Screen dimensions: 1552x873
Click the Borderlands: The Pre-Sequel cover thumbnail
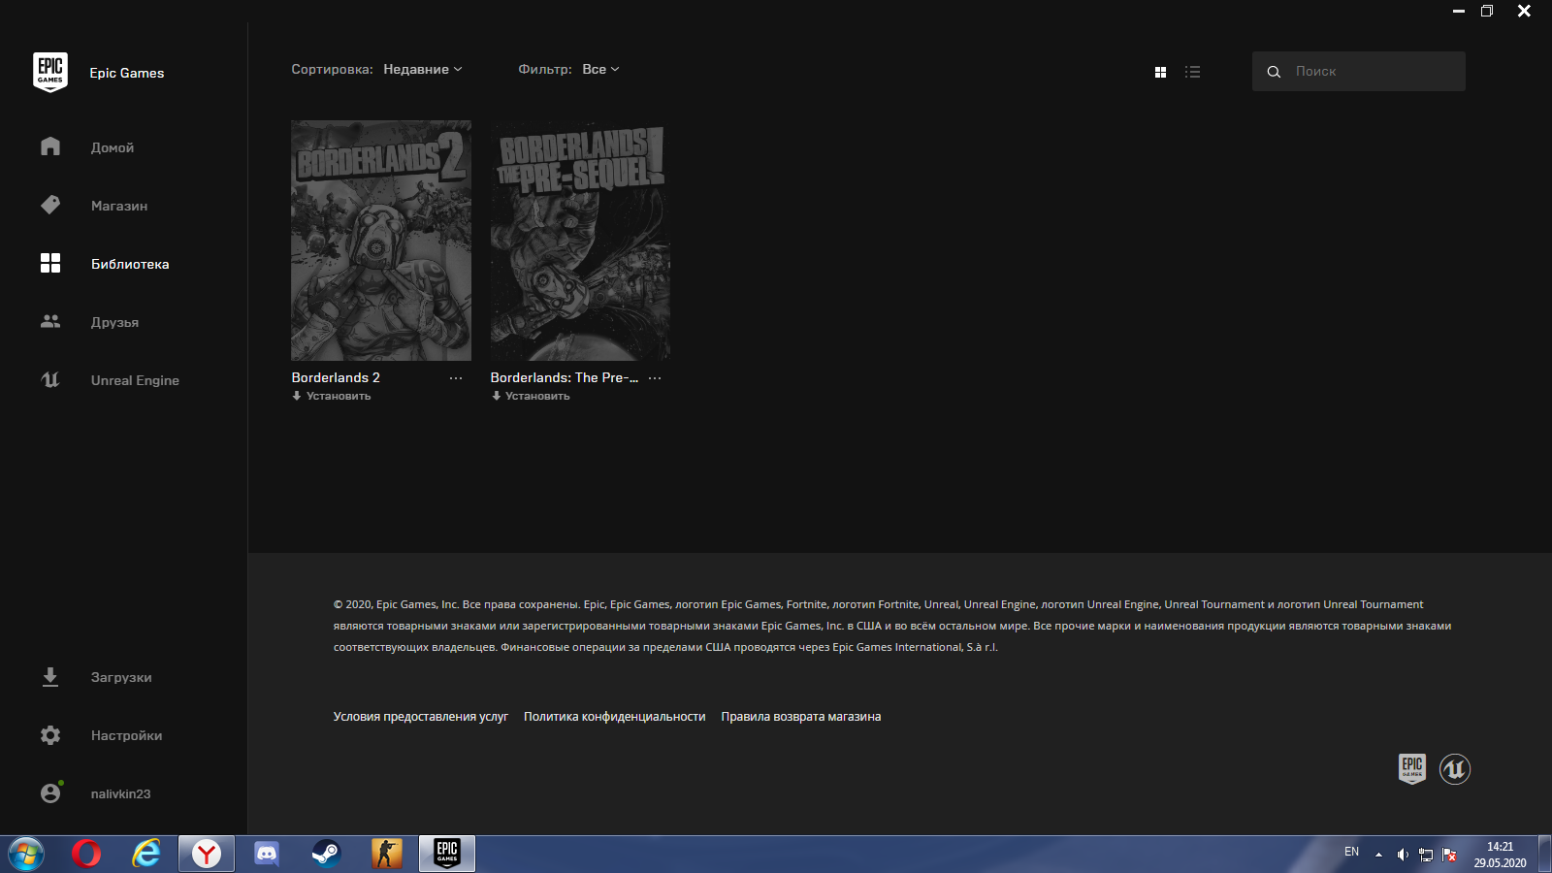pyautogui.click(x=580, y=241)
